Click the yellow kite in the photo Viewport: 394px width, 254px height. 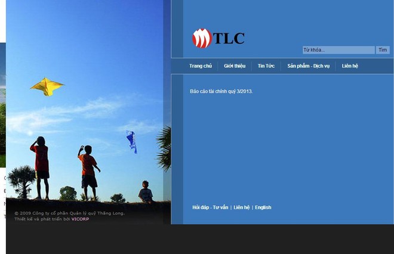[x=47, y=86]
